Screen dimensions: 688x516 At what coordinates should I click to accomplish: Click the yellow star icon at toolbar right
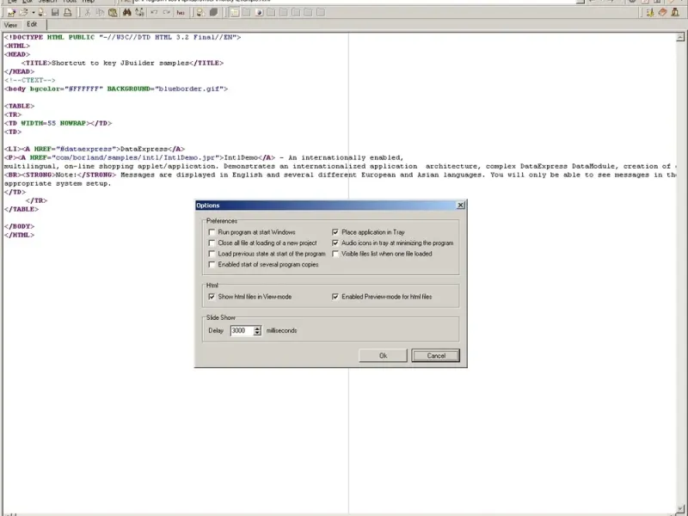click(650, 13)
